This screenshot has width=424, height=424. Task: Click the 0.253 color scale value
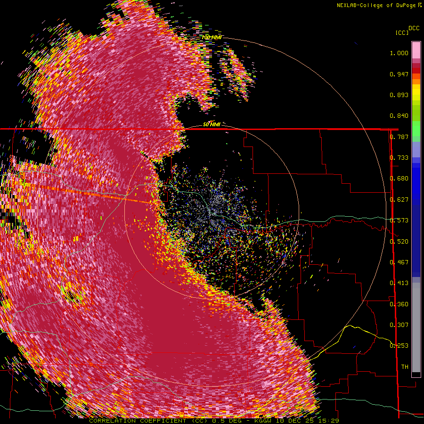point(399,346)
